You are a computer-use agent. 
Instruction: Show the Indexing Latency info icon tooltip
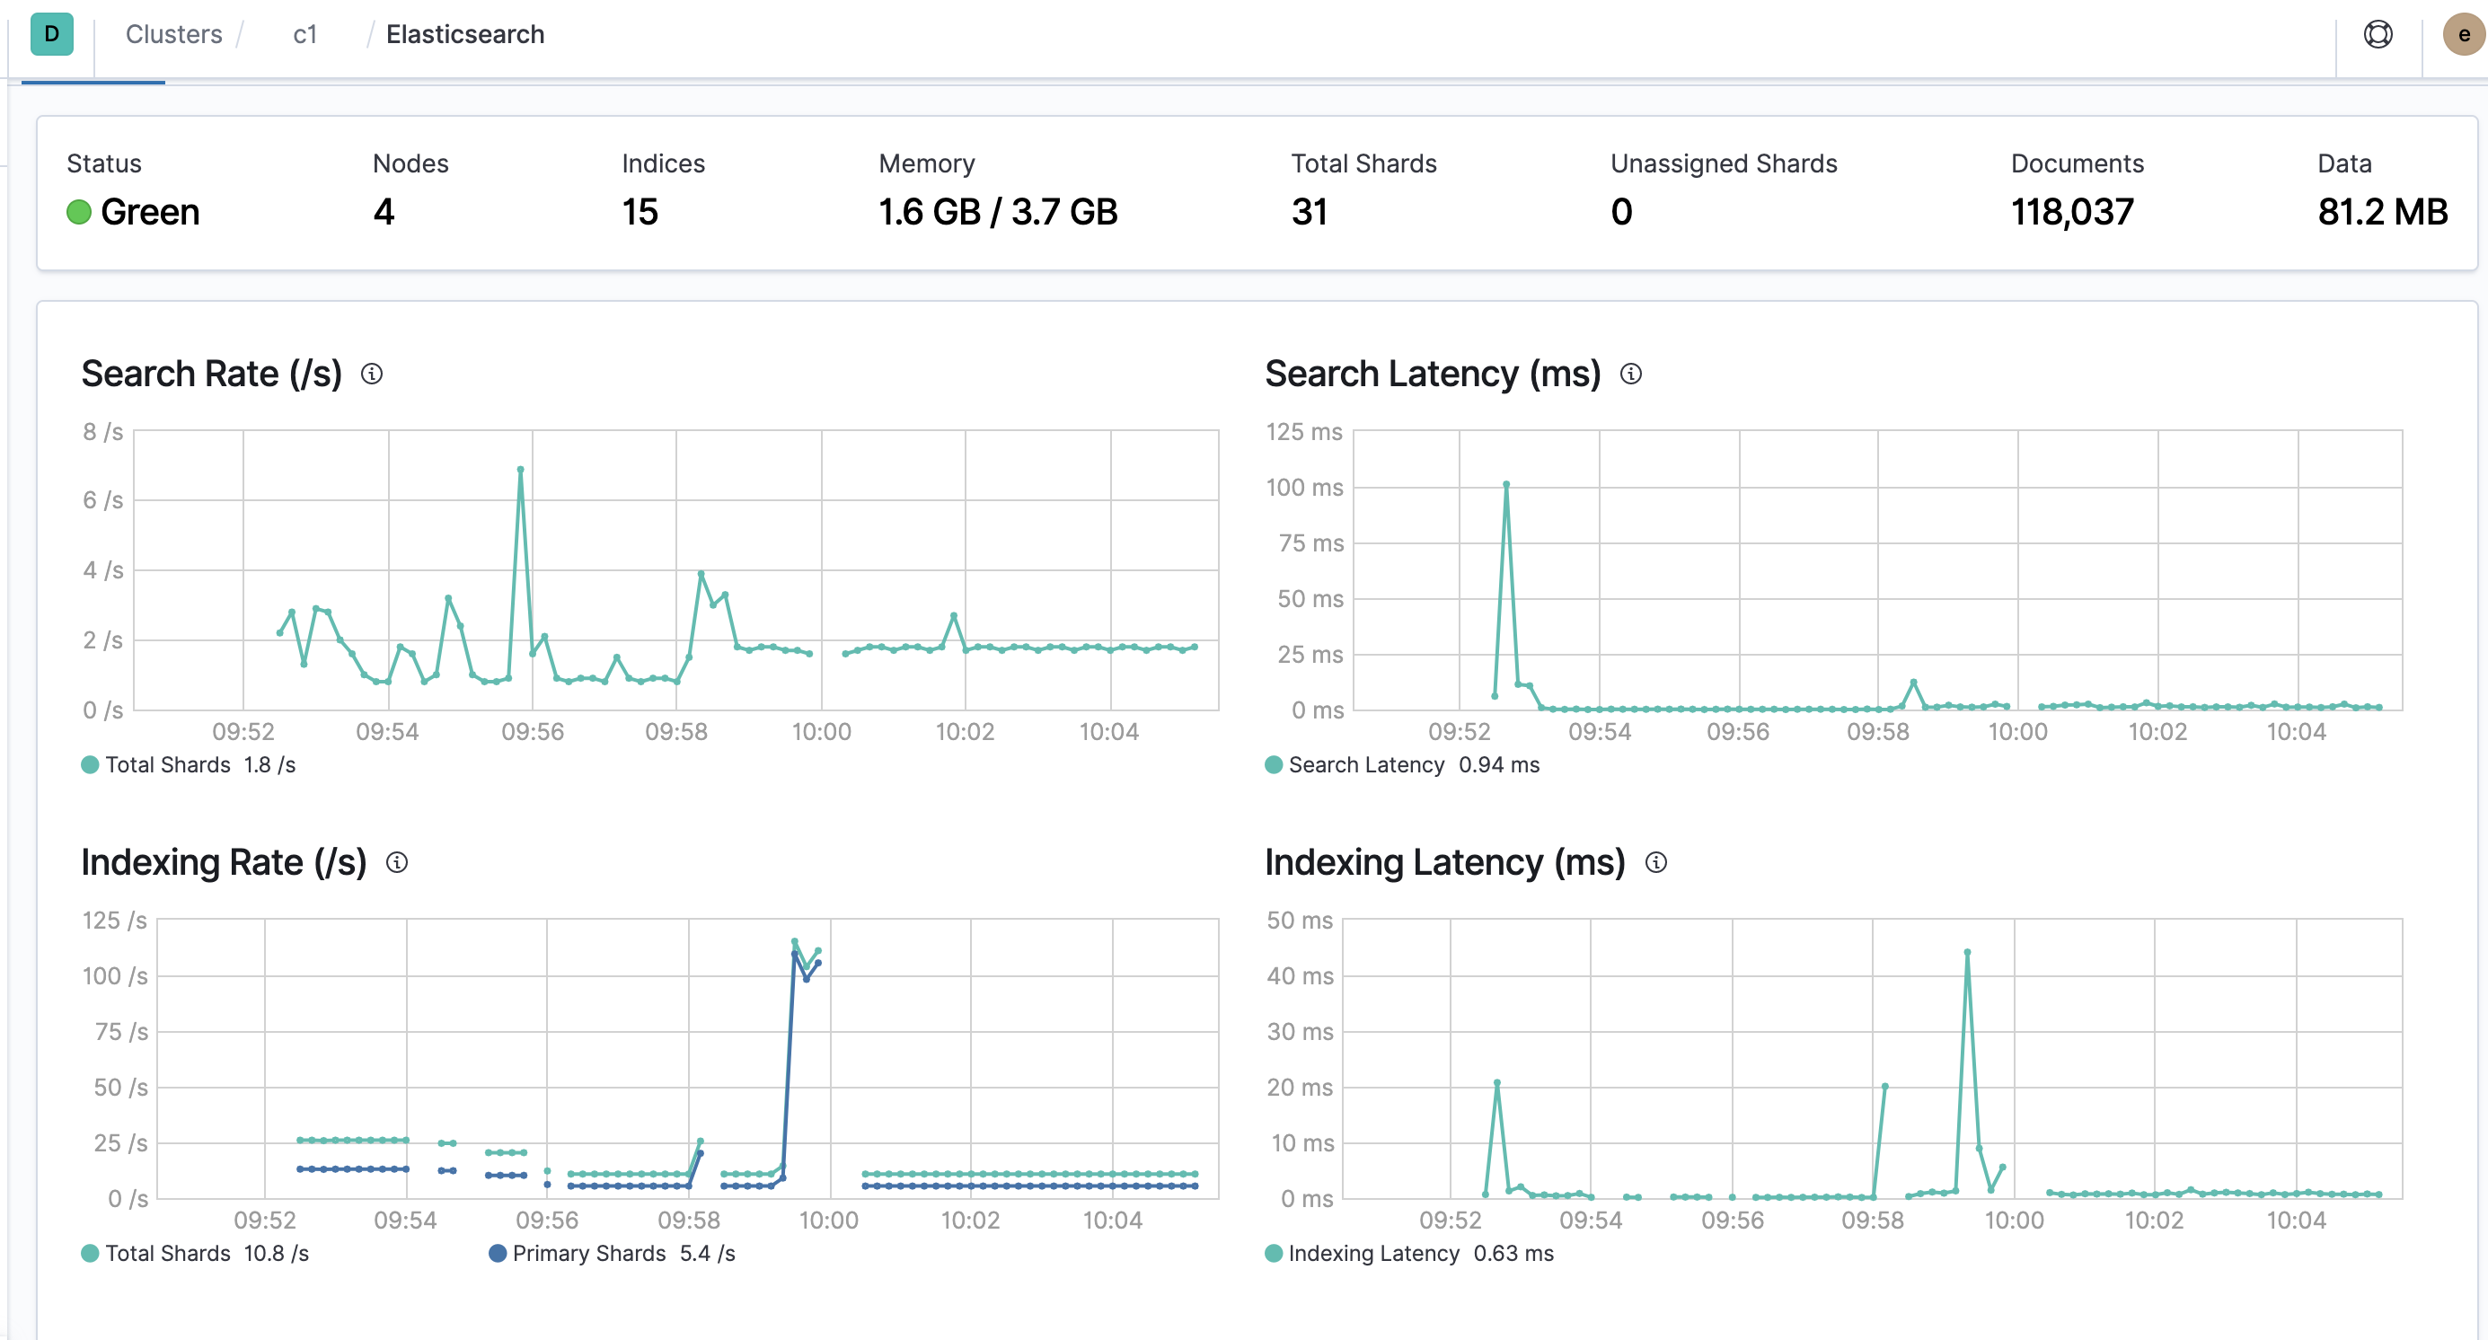1656,862
